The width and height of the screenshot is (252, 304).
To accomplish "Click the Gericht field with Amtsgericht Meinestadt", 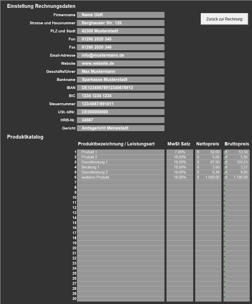I will pyautogui.click(x=121, y=128).
